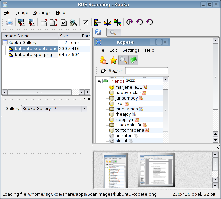Image viewer scrollbar down arrow at bottom
The width and height of the screenshot is (221, 199).
coord(215,140)
